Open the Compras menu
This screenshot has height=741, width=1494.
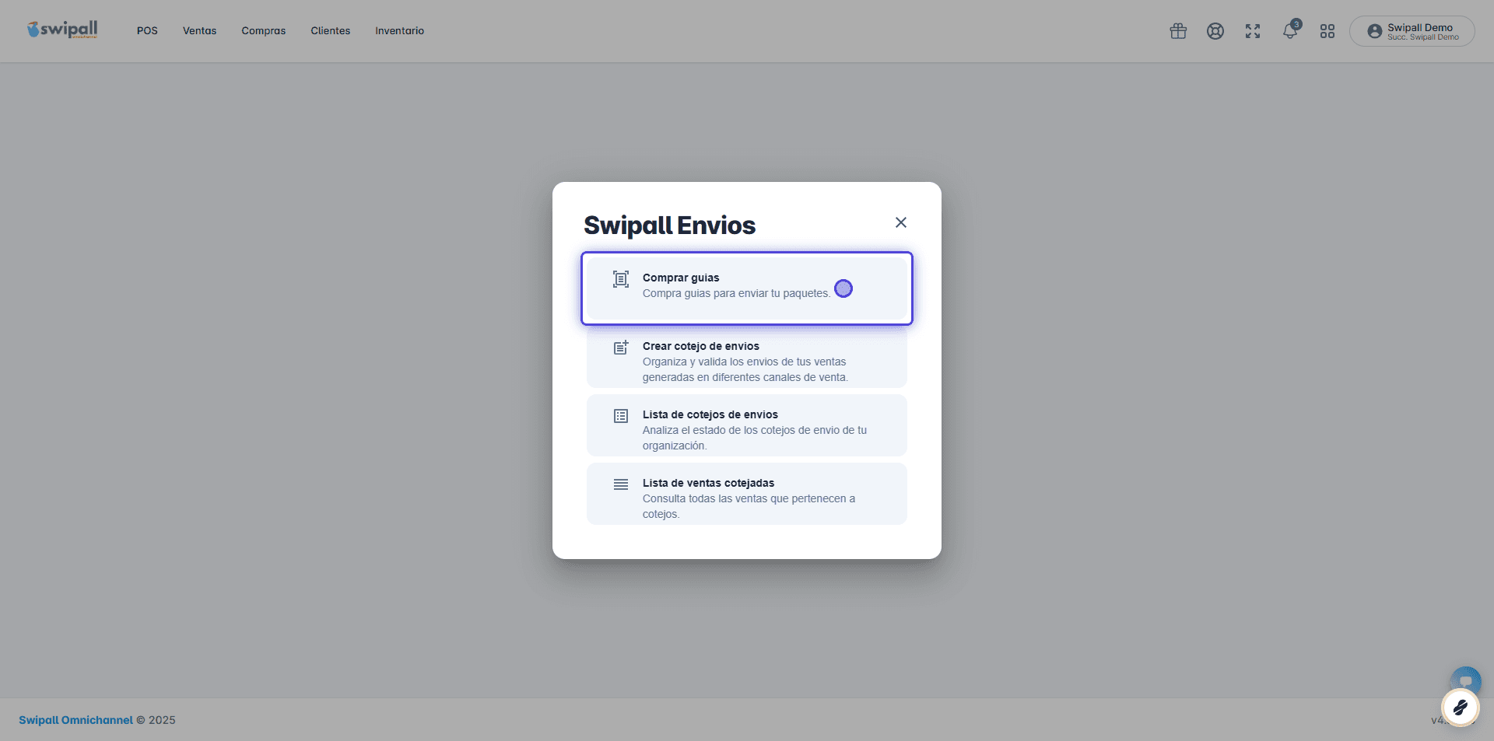tap(264, 31)
